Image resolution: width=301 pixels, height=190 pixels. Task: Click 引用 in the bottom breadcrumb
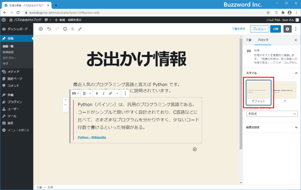click(x=50, y=188)
